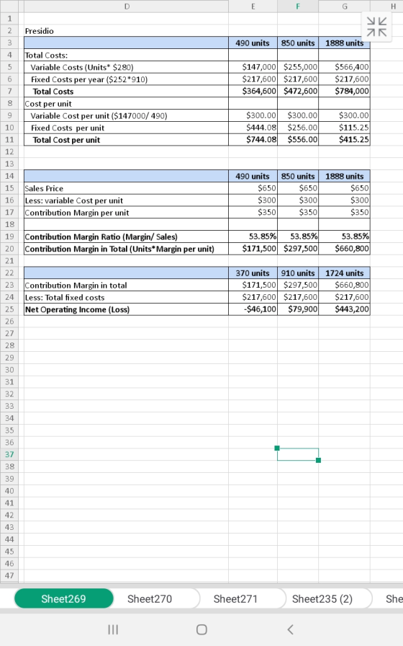This screenshot has width=403, height=646.
Task: Select 'Less: Total fixed costs' cell
Action: pyautogui.click(x=126, y=297)
